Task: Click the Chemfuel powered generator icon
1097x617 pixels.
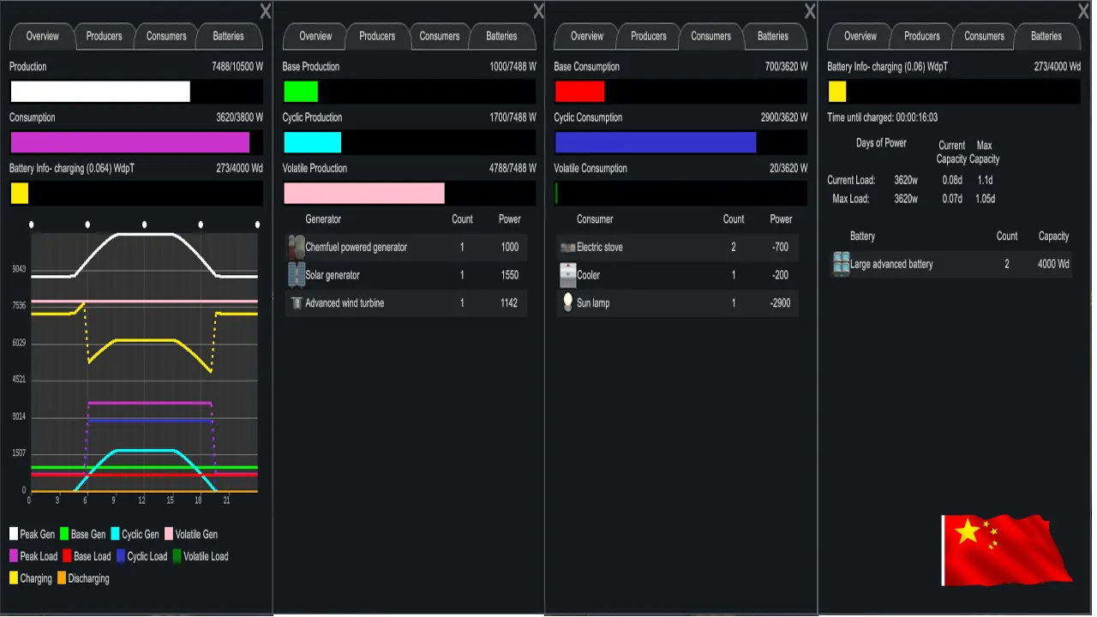Action: 296,248
